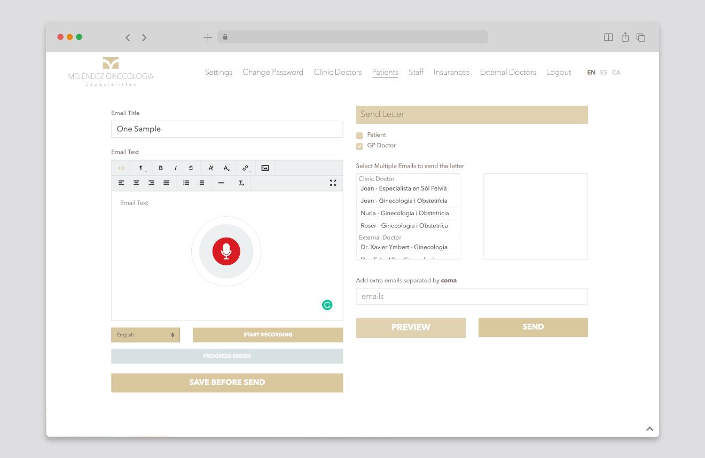
Task: Go to Clinic Doctors menu
Action: (x=338, y=72)
